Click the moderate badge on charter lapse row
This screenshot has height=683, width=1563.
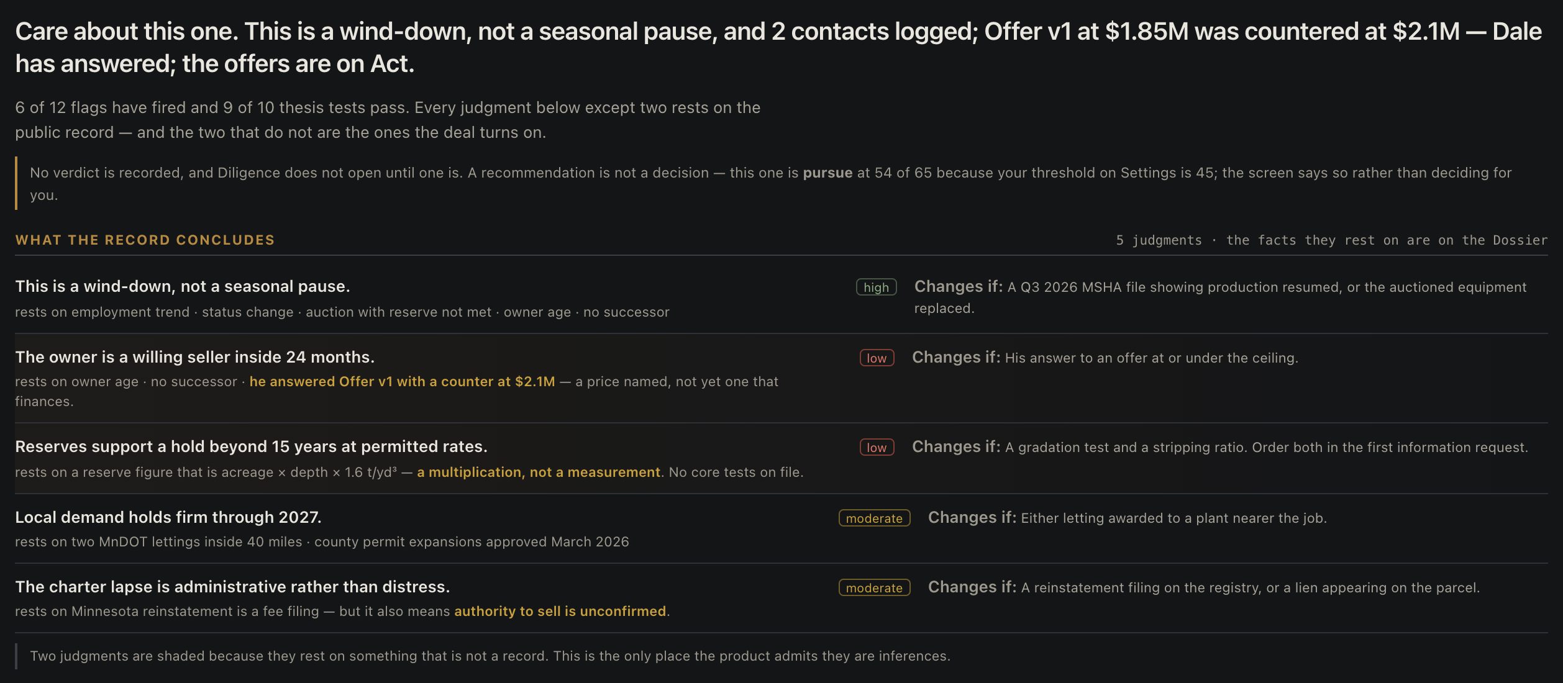874,587
